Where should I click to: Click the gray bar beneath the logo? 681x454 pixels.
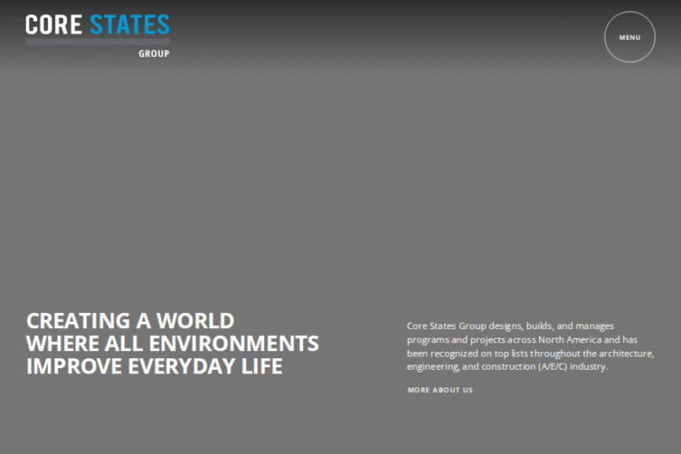98,41
